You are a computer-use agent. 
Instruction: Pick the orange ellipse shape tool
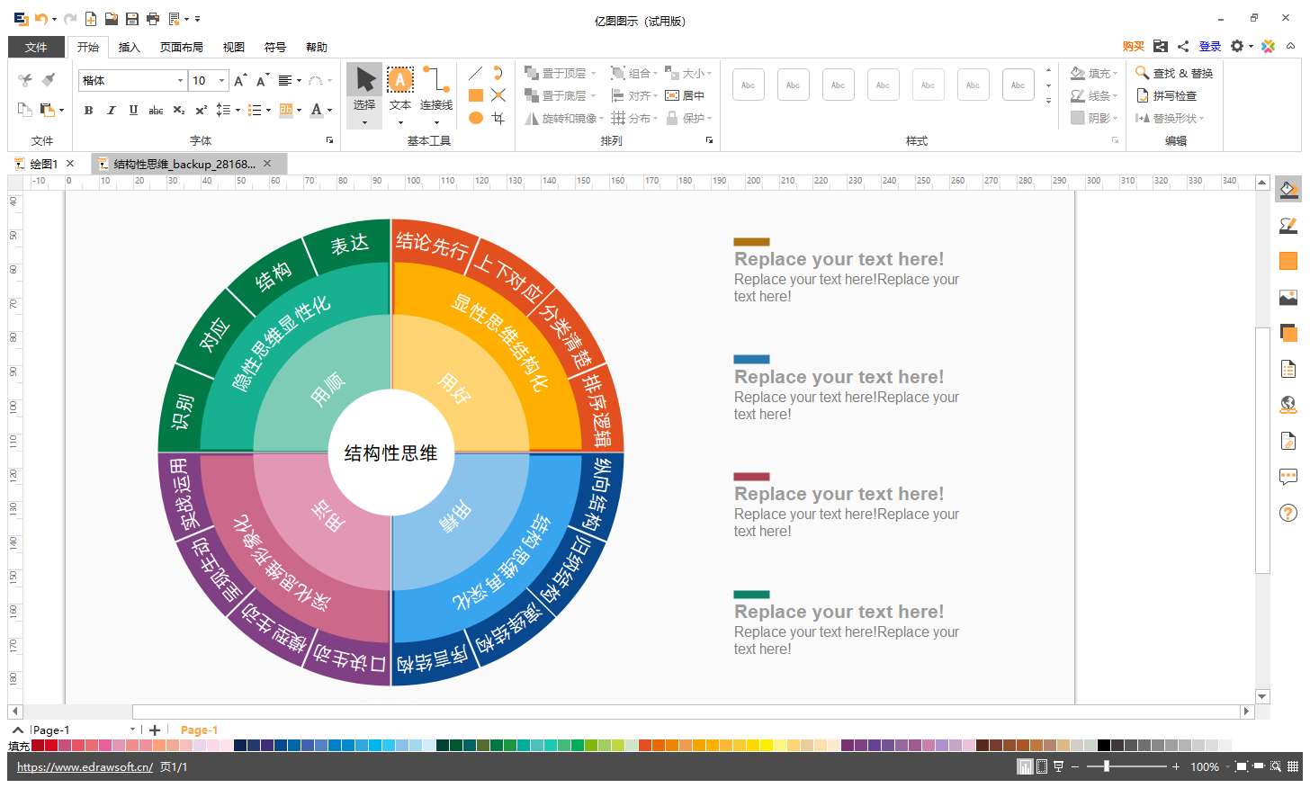(476, 118)
